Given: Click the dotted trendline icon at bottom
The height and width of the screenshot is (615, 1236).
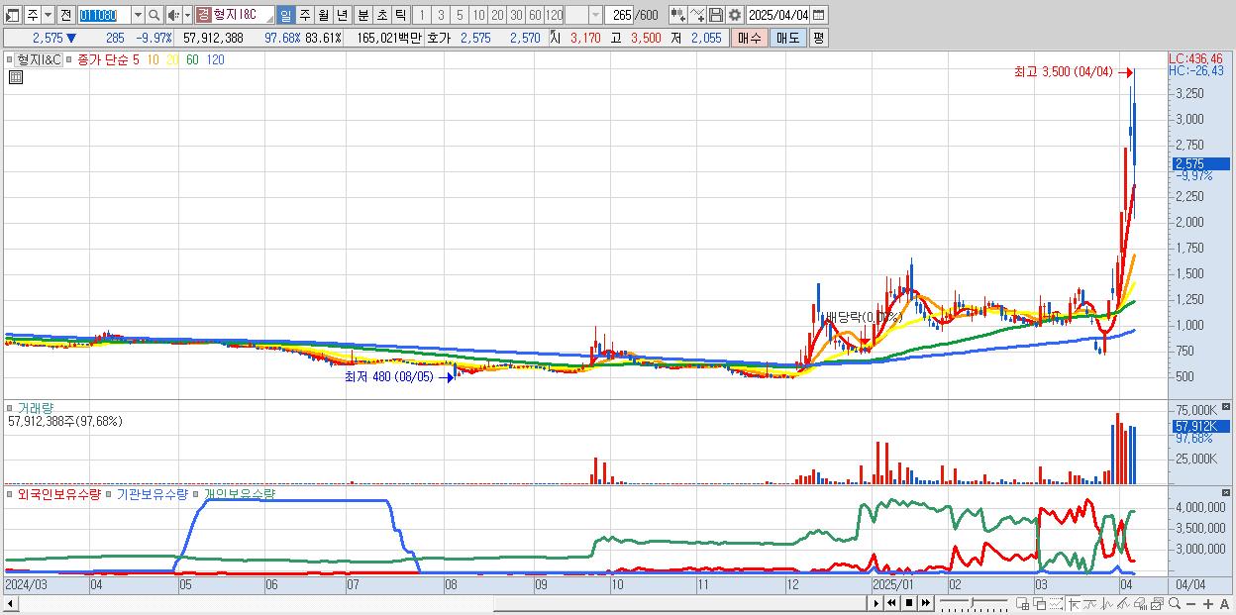Looking at the screenshot, I should pyautogui.click(x=1057, y=603).
